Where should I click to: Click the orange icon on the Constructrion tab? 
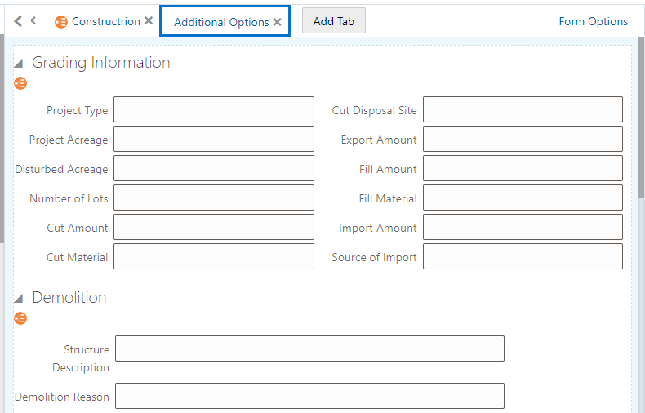pyautogui.click(x=61, y=22)
